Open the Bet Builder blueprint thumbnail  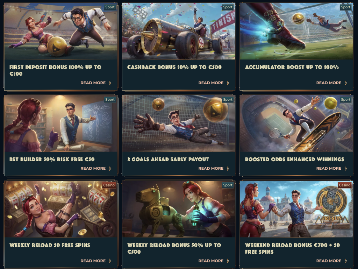(x=61, y=123)
